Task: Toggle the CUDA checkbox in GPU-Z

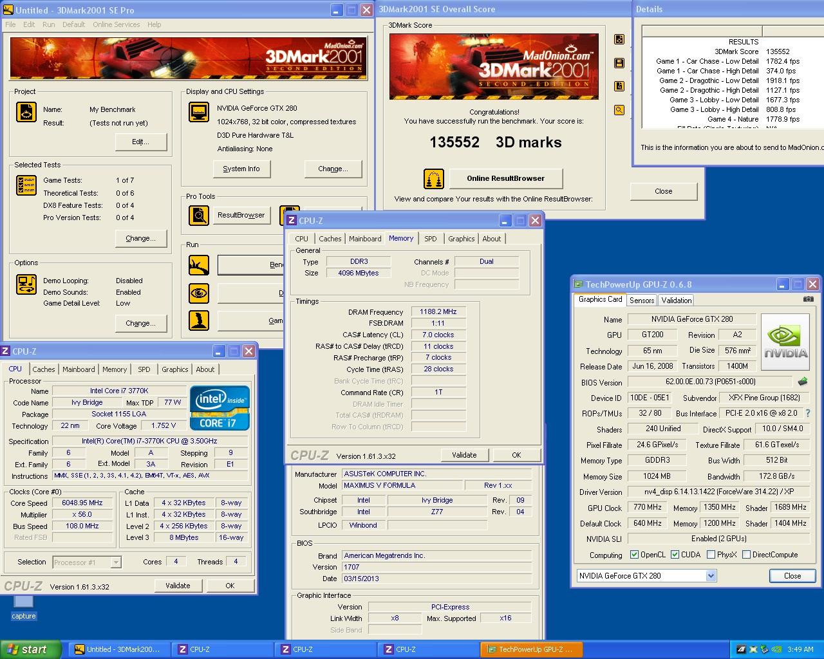Action: (x=675, y=555)
